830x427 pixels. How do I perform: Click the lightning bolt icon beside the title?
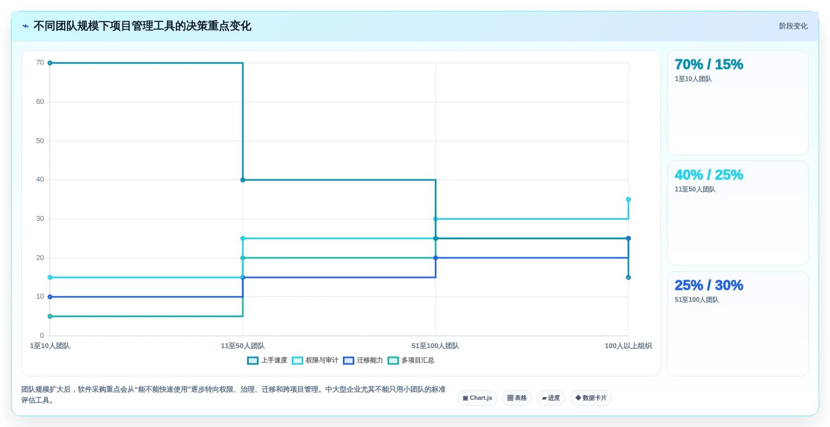(x=26, y=26)
